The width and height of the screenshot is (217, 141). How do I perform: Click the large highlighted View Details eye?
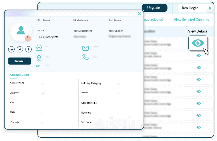tap(198, 43)
